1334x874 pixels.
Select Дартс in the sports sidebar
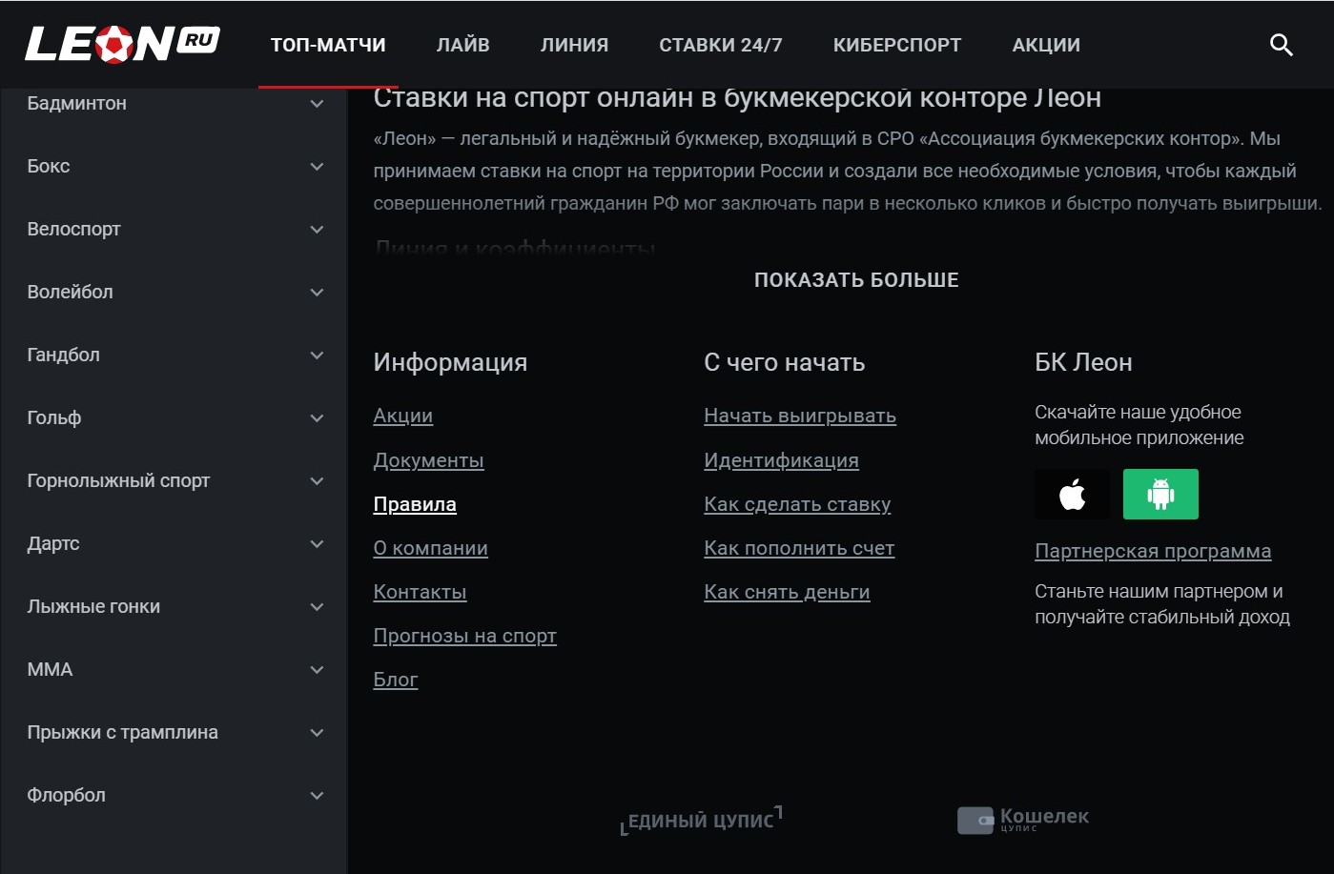[x=53, y=543]
